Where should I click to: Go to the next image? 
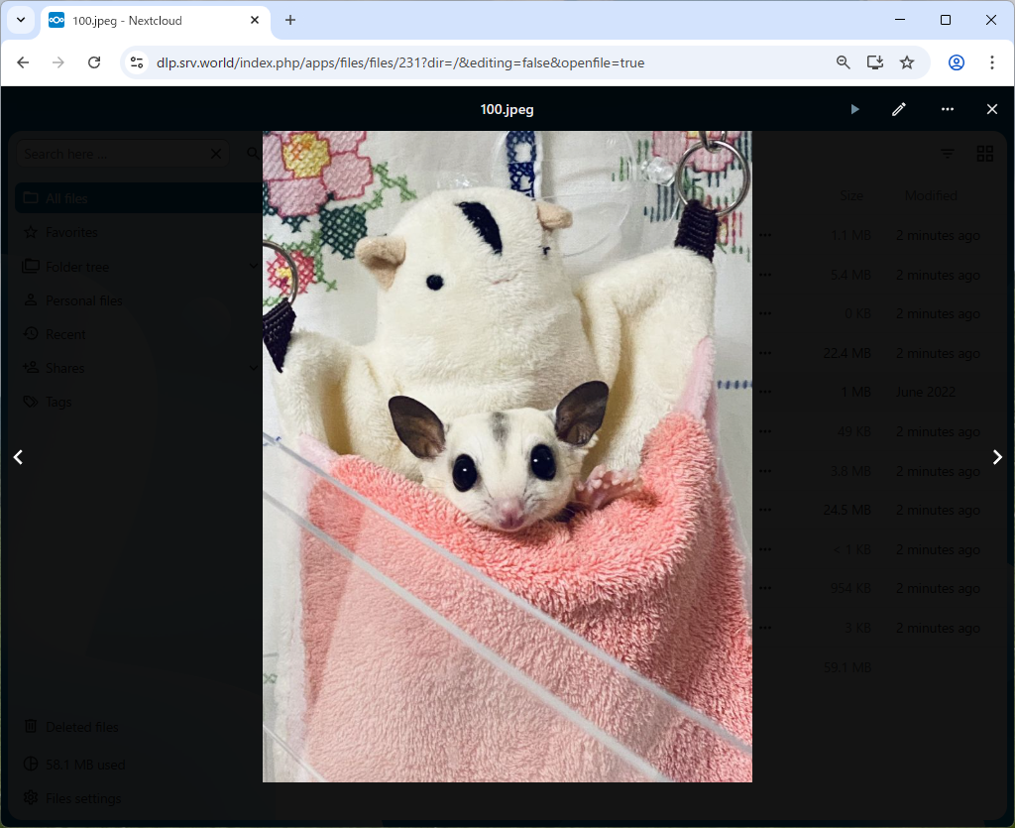click(x=997, y=458)
